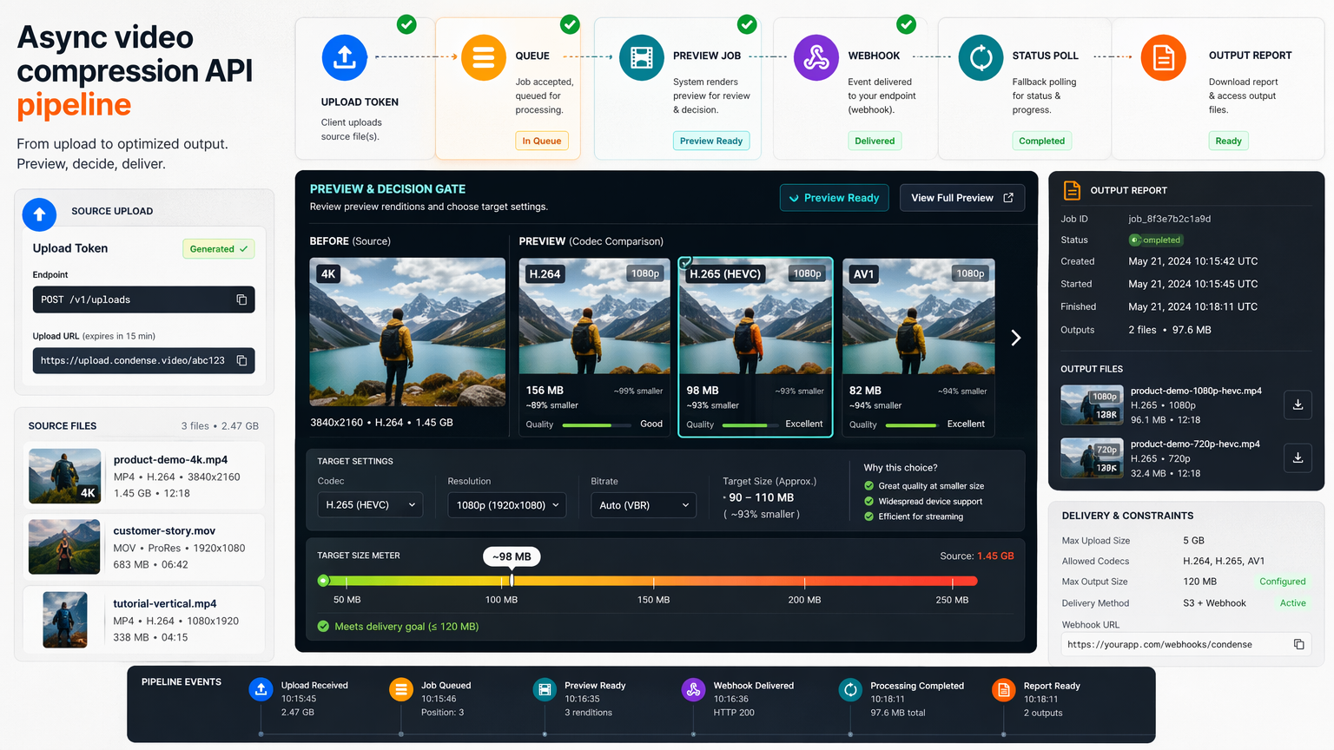
Task: Show next codec preview with arrow
Action: click(x=1015, y=338)
